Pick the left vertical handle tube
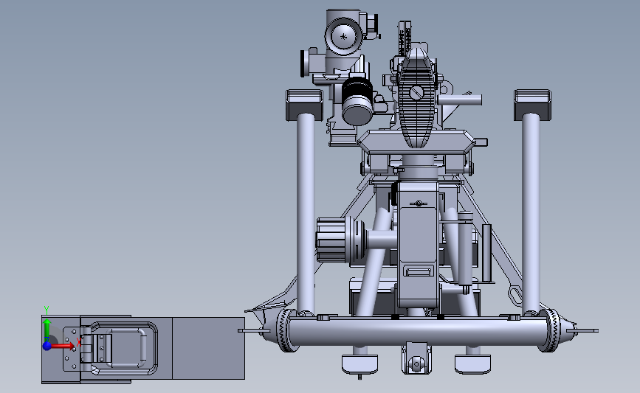 tap(306, 213)
